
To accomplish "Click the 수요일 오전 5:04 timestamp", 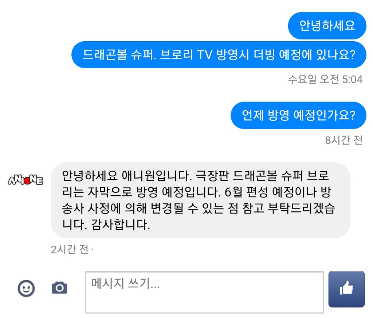I will point(325,79).
